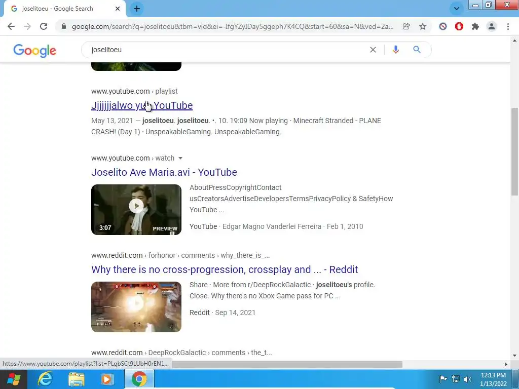The height and width of the screenshot is (389, 519).
Task: Open the blocked-circle extension icon
Action: (443, 26)
